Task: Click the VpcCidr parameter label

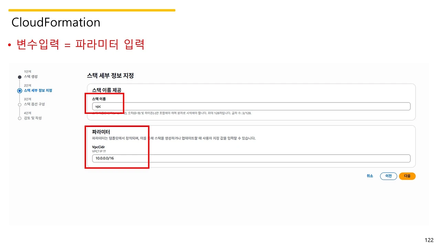Action: tap(98, 147)
